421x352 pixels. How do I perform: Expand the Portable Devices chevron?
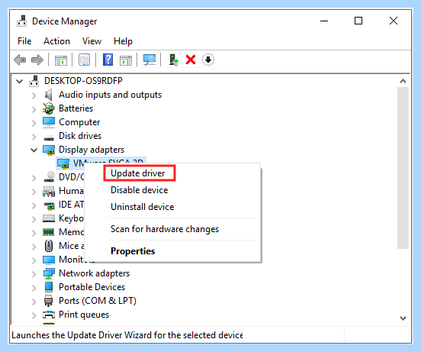pyautogui.click(x=34, y=288)
